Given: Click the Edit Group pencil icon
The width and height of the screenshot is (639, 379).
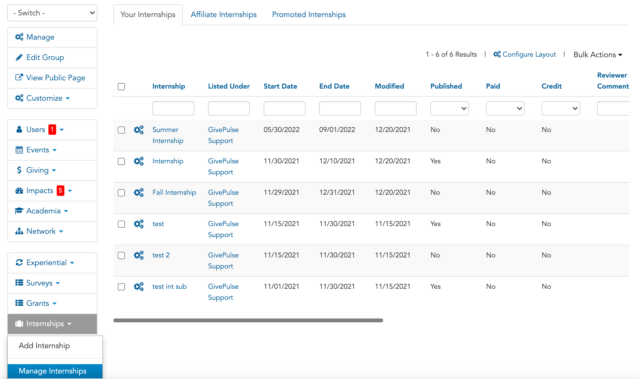Looking at the screenshot, I should (x=19, y=57).
